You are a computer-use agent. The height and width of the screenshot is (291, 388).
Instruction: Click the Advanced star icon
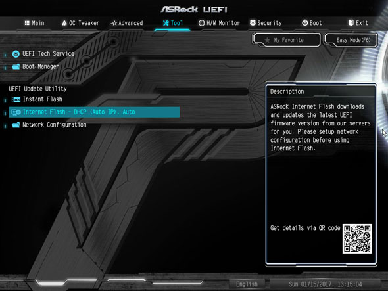coord(114,23)
